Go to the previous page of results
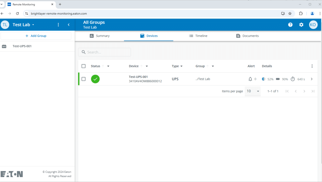This screenshot has height=182, width=322. click(296, 91)
